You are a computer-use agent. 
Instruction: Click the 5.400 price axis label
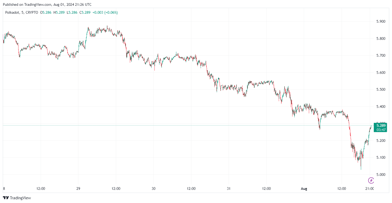pyautogui.click(x=381, y=107)
